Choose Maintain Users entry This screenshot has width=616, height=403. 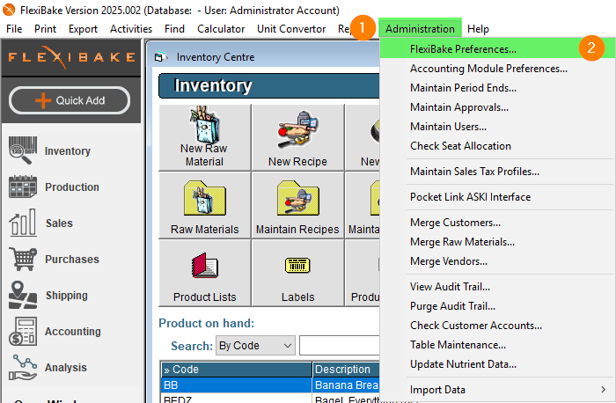[497, 127]
